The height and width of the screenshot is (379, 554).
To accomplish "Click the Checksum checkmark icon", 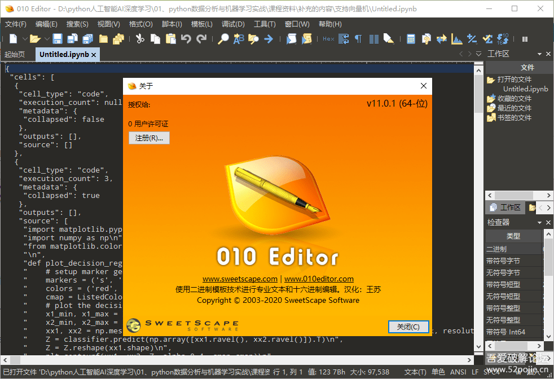I will point(487,38).
